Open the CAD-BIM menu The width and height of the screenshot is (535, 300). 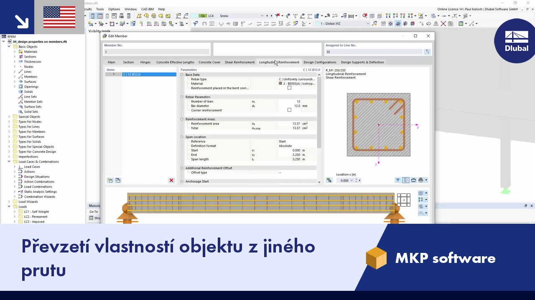[148, 9]
